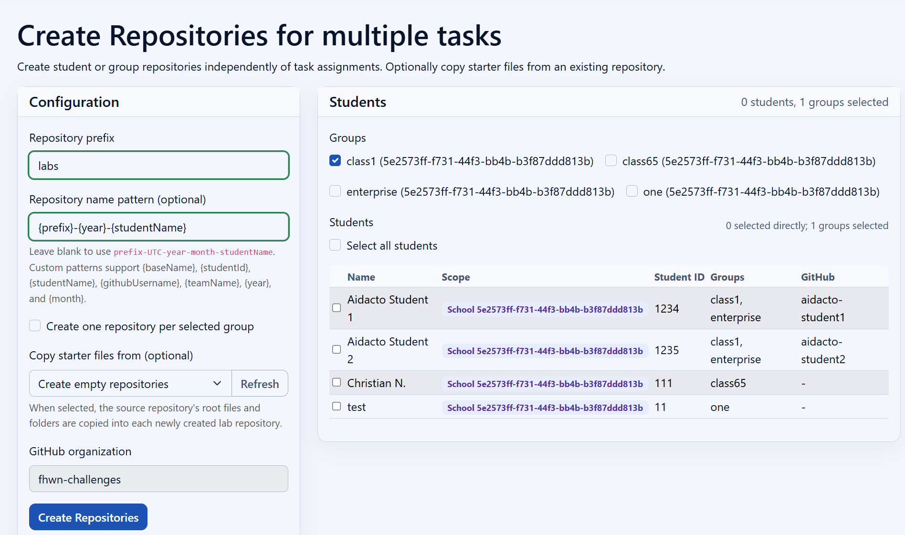Image resolution: width=905 pixels, height=535 pixels.
Task: Click the prefix-UTC-year-month-studentName code text
Action: point(193,252)
